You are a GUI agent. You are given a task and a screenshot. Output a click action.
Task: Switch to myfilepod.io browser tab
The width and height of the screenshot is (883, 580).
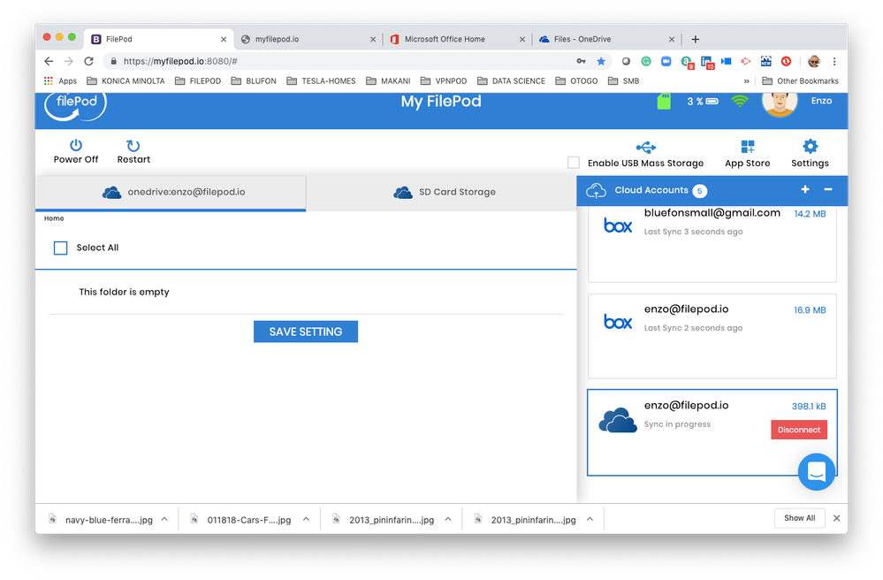coord(308,40)
